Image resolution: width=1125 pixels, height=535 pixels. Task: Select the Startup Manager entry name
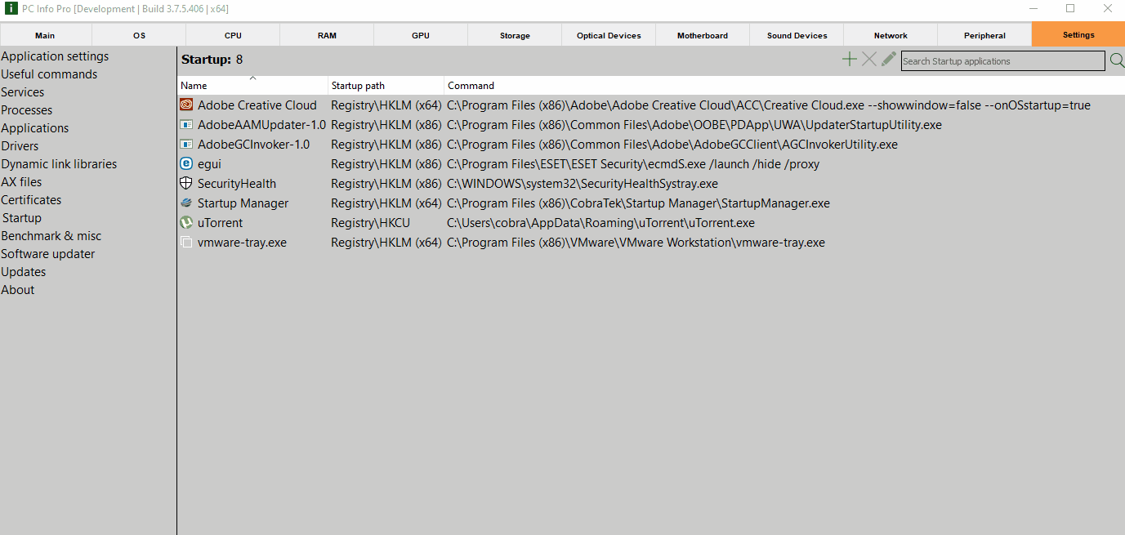tap(243, 203)
